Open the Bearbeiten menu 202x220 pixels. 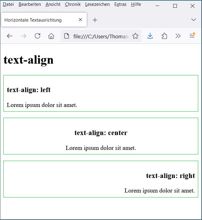click(x=30, y=4)
